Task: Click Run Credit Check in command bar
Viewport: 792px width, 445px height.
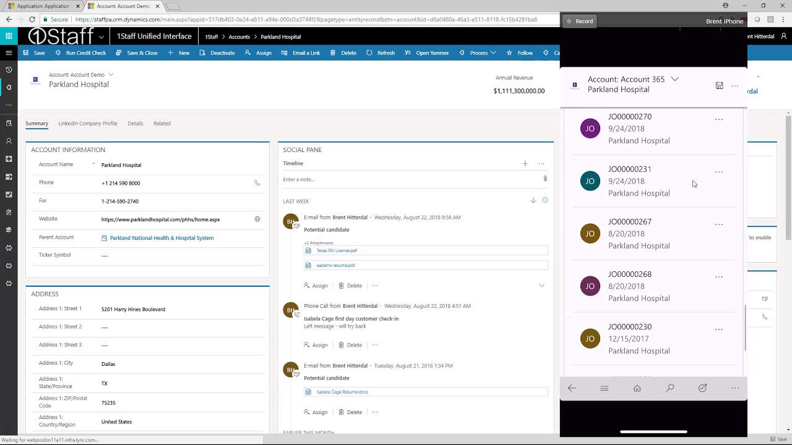Action: [x=81, y=53]
